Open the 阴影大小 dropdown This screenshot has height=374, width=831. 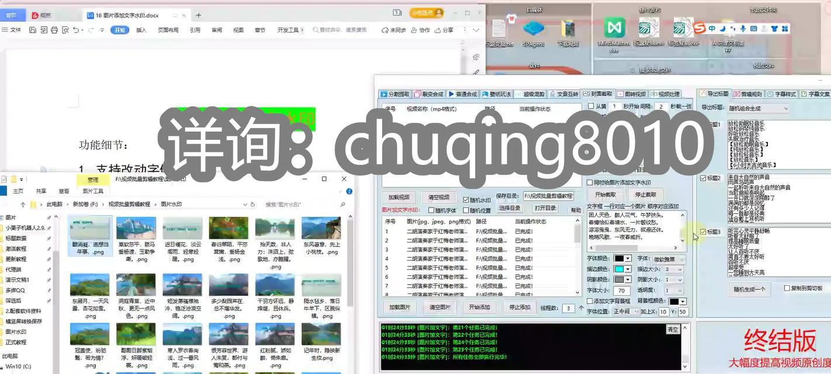[x=674, y=280]
